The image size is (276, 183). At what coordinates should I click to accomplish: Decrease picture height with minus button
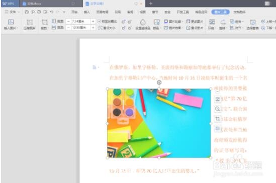pyautogui.click(x=68, y=21)
